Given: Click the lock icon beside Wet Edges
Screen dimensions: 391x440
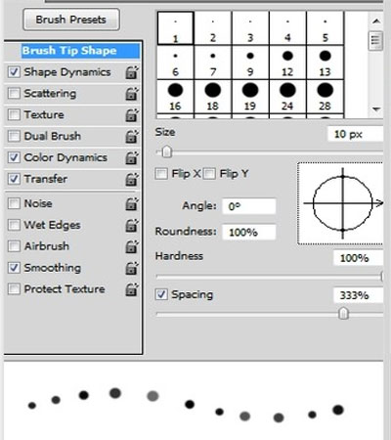Looking at the screenshot, I should [132, 225].
